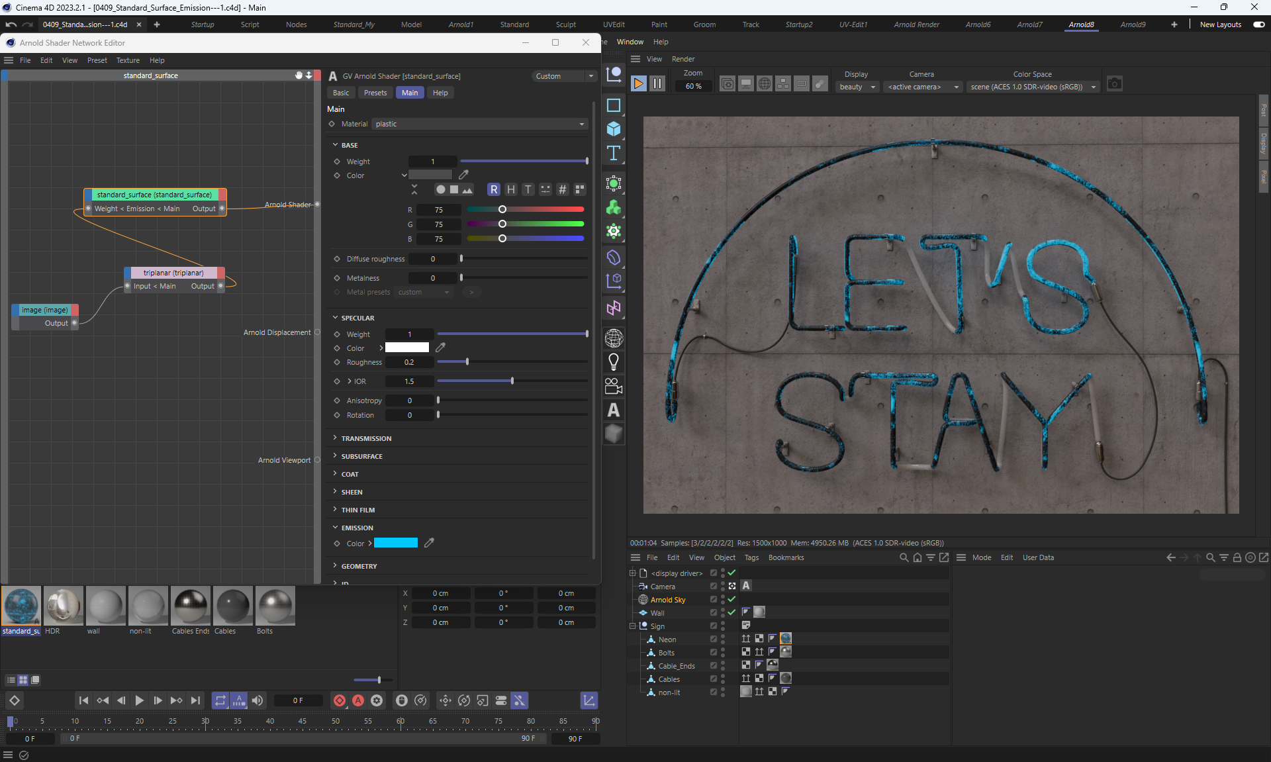1271x762 pixels.
Task: Toggle the New Layouts switch
Action: click(1258, 24)
